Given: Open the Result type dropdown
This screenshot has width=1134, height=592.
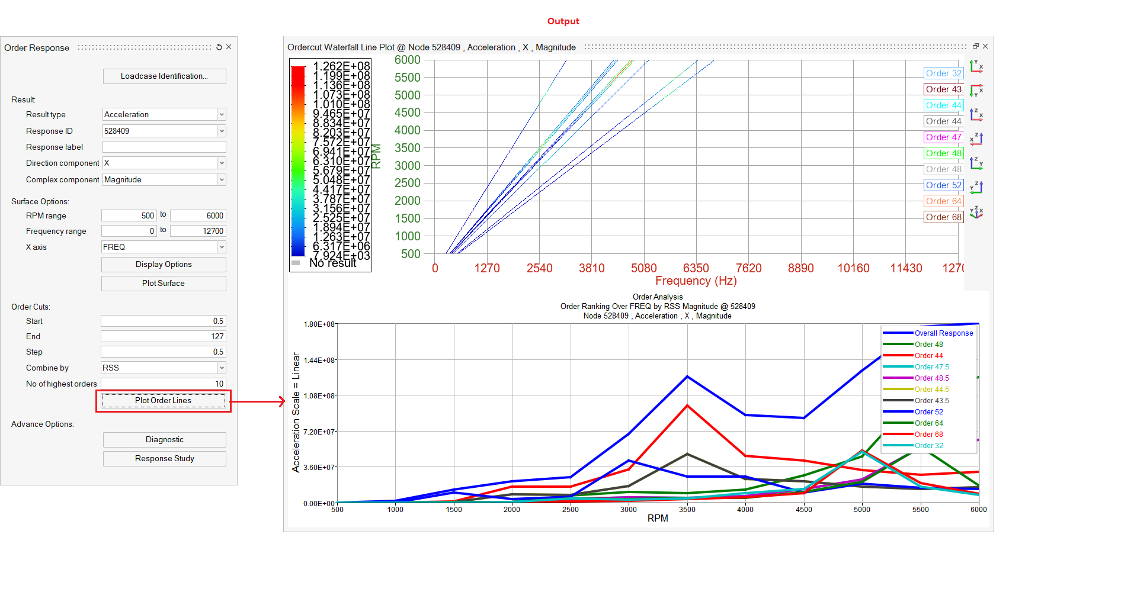Looking at the screenshot, I should click(x=221, y=115).
